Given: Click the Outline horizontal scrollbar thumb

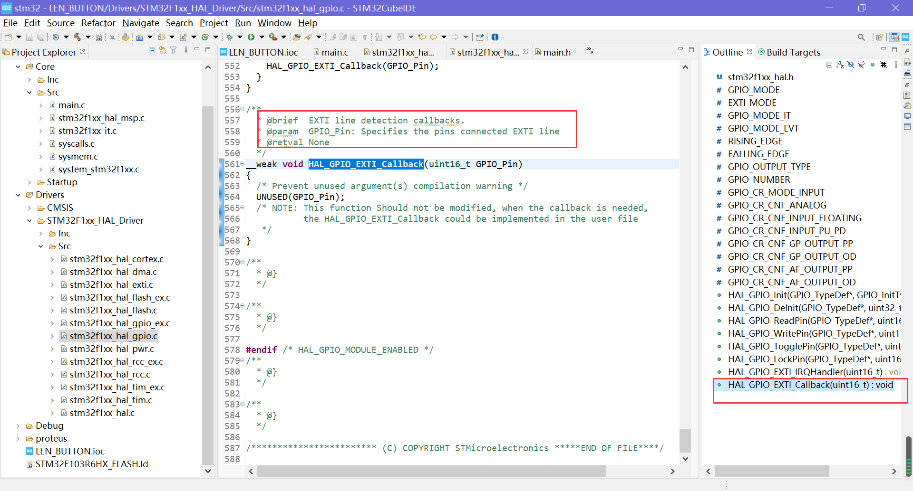Looking at the screenshot, I should [772, 471].
